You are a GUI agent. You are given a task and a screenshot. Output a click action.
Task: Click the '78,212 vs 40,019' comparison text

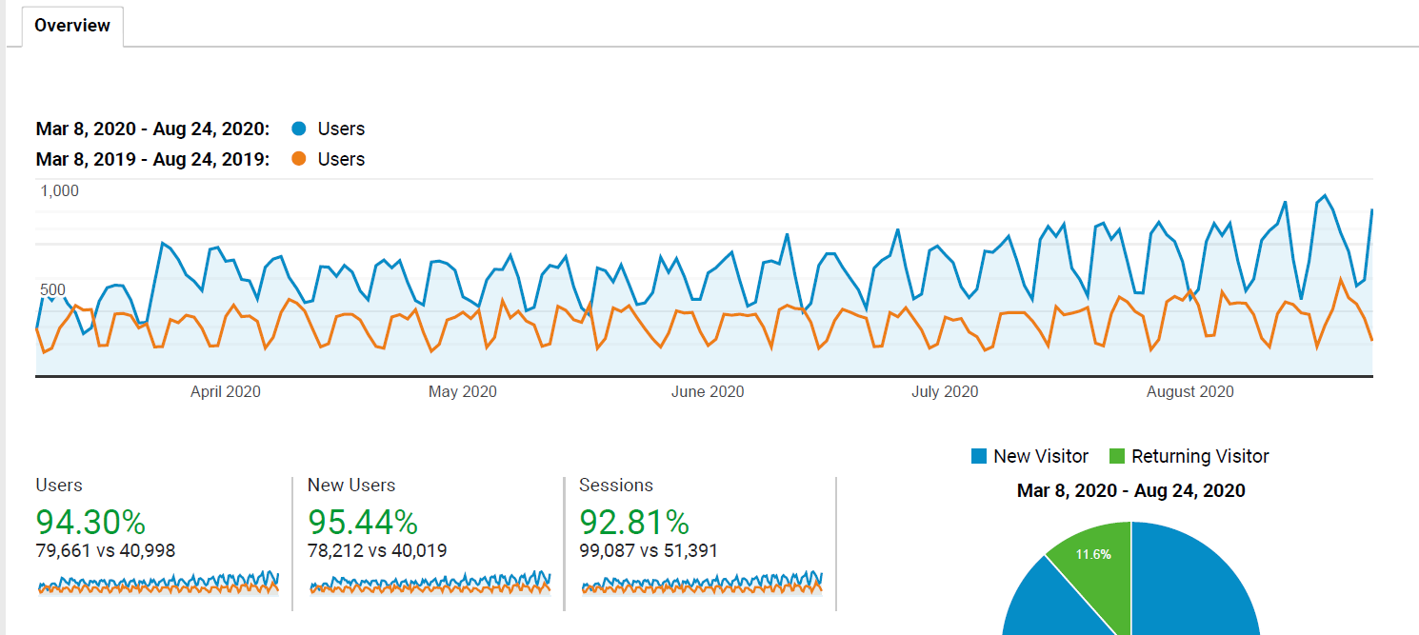(377, 550)
